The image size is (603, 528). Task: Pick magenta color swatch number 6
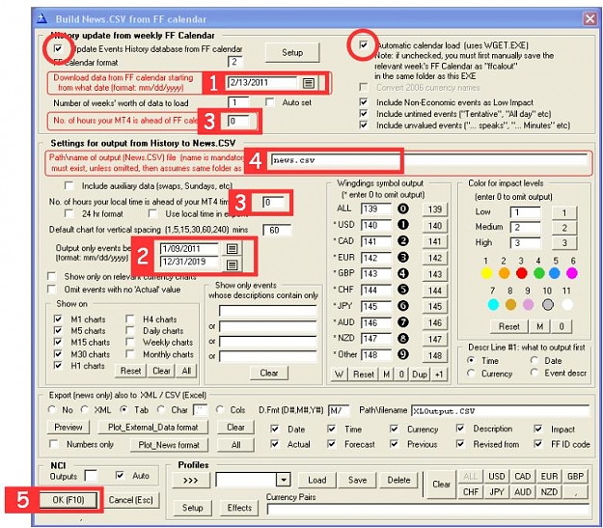click(x=572, y=273)
